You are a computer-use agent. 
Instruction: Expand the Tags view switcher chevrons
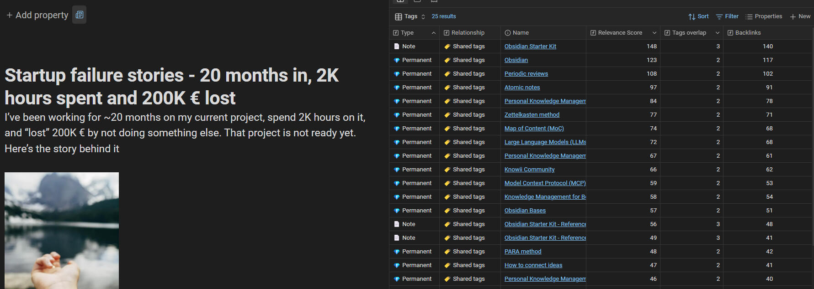pyautogui.click(x=423, y=16)
